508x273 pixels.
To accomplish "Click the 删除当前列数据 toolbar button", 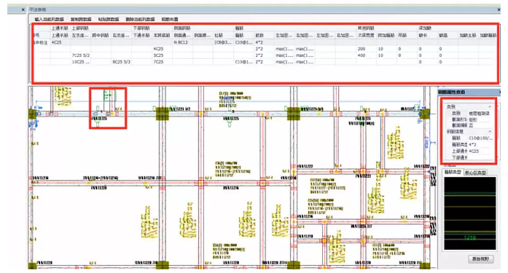I will [x=140, y=20].
